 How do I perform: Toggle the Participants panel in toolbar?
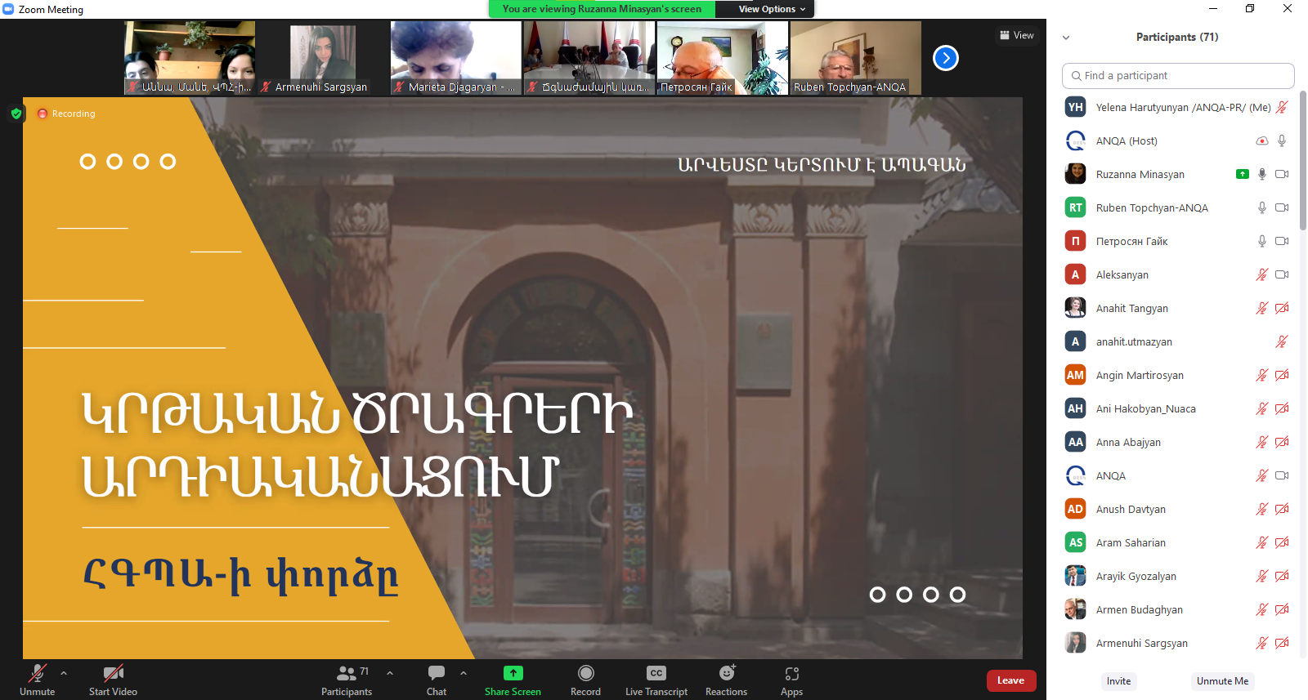coord(347,674)
